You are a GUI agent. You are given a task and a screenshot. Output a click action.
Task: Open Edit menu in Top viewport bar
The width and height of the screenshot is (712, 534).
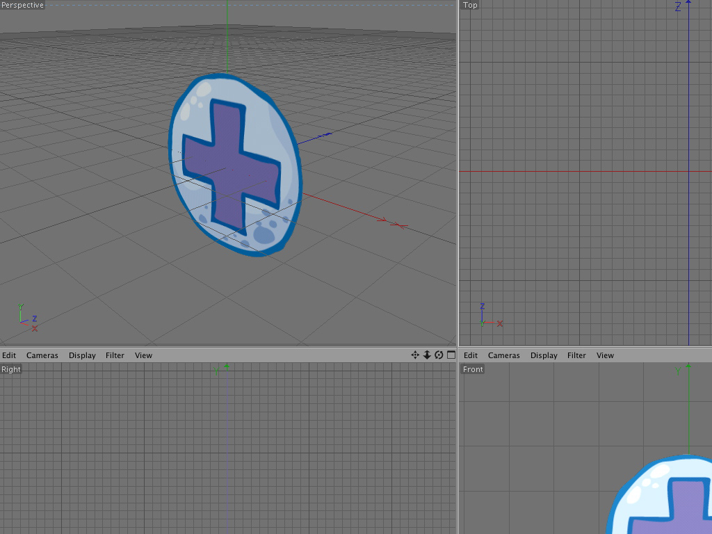(x=471, y=355)
